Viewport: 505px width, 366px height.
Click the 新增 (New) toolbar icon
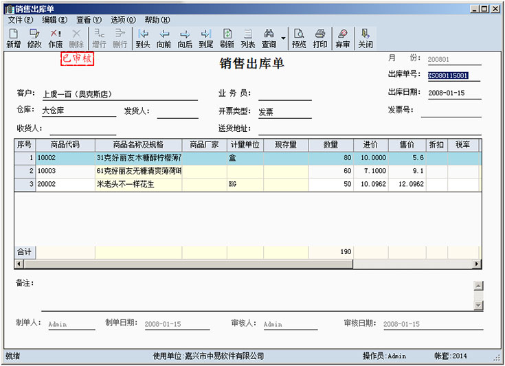click(14, 38)
